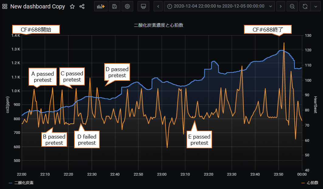
Task: Shift time range backward
Action: pyautogui.click(x=158, y=6)
